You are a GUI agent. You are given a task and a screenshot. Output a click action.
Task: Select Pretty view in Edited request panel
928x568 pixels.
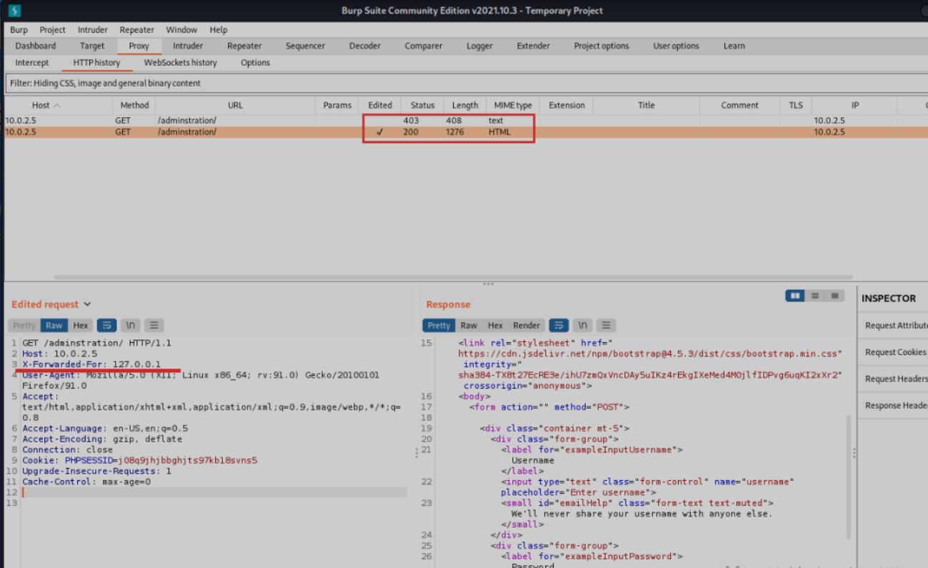pyautogui.click(x=24, y=325)
